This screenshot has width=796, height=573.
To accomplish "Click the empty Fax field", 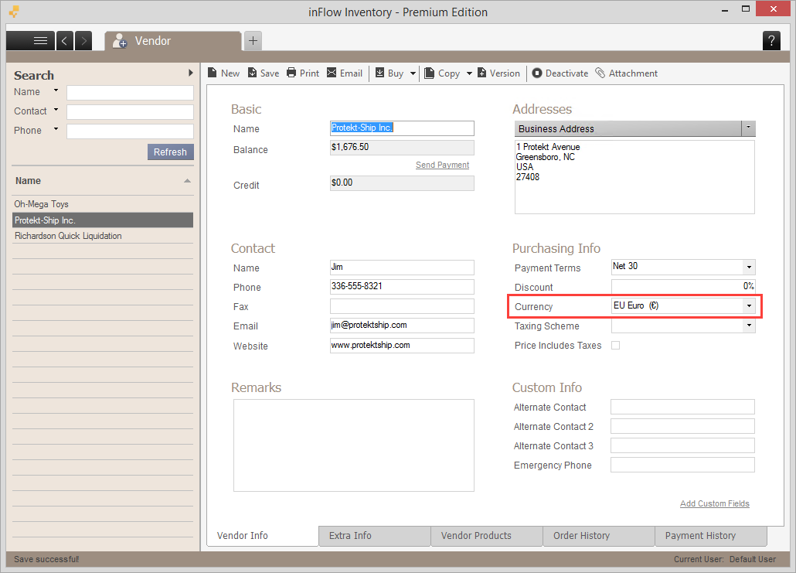I will [x=402, y=305].
